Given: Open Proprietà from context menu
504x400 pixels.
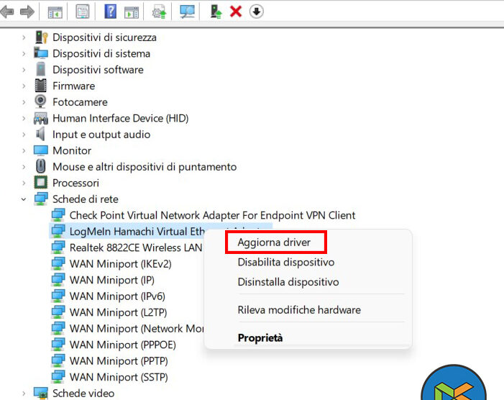Looking at the screenshot, I should click(260, 338).
